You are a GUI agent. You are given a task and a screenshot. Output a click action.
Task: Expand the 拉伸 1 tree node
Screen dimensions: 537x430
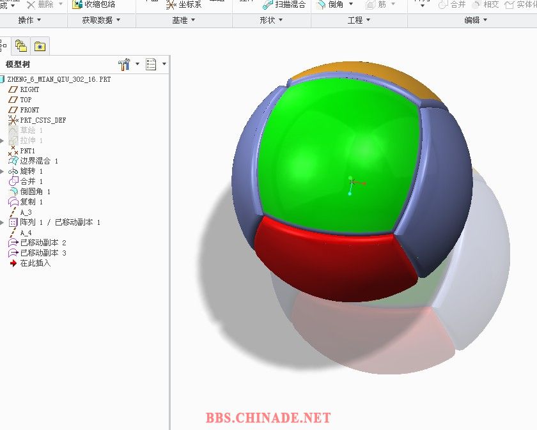(3, 141)
